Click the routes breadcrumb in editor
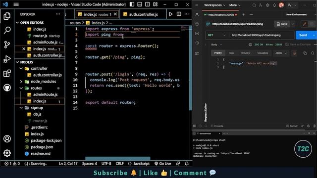 tap(75, 23)
